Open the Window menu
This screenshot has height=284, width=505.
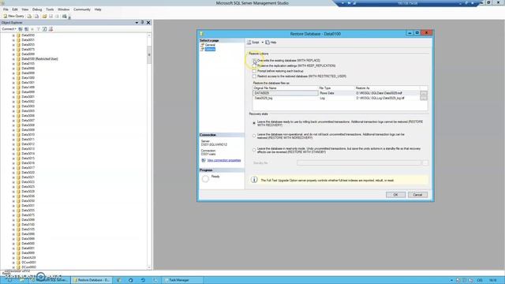pos(63,9)
